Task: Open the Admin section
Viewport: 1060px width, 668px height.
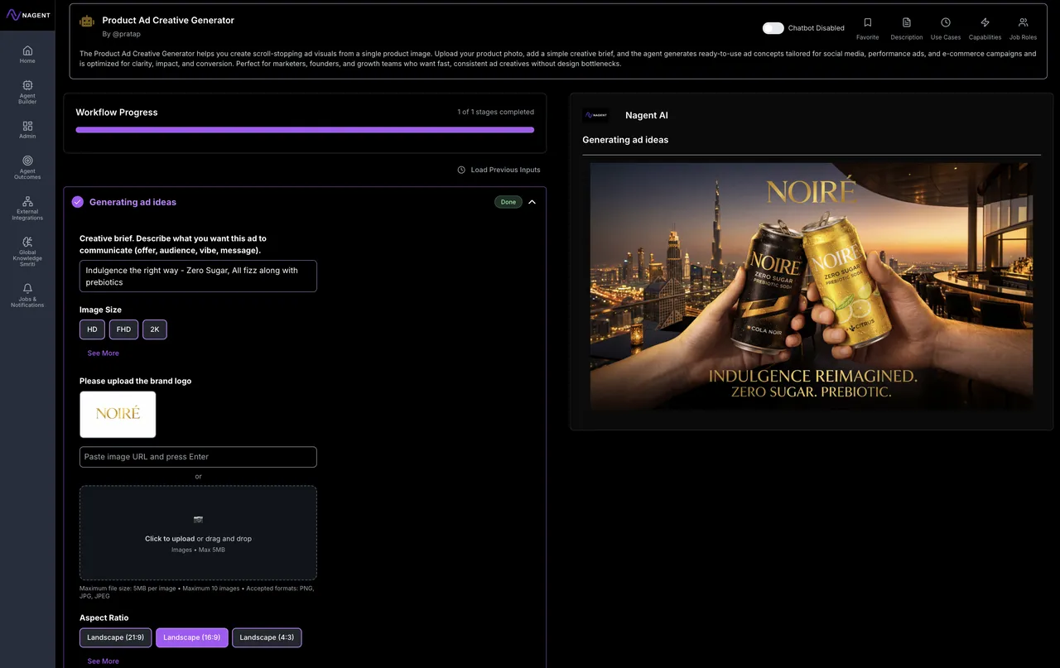Action: [27, 130]
